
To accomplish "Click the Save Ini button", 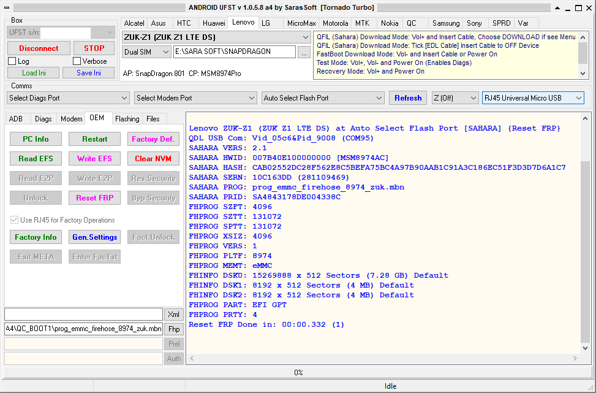I will pyautogui.click(x=89, y=73).
